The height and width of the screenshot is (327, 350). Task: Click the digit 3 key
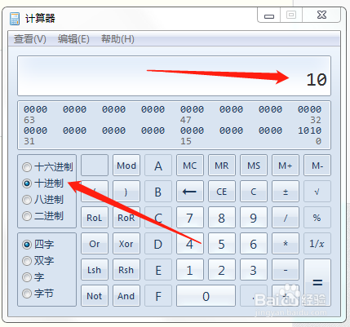(254, 270)
